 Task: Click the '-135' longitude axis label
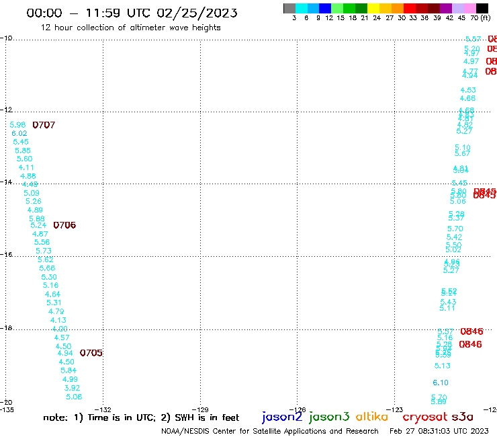point(7,409)
